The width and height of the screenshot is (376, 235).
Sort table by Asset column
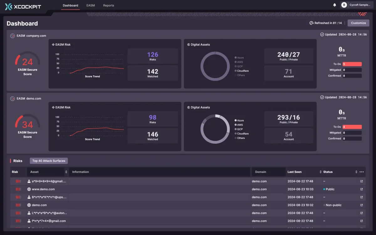pos(66,172)
